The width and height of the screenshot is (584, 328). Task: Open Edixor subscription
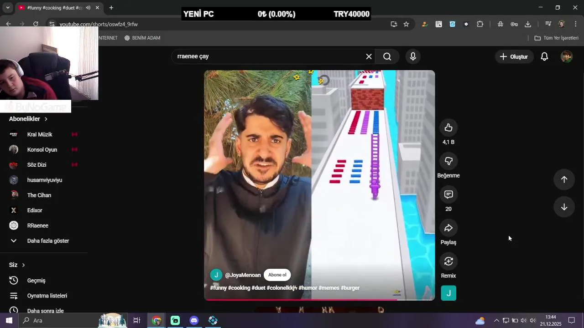pyautogui.click(x=43, y=210)
